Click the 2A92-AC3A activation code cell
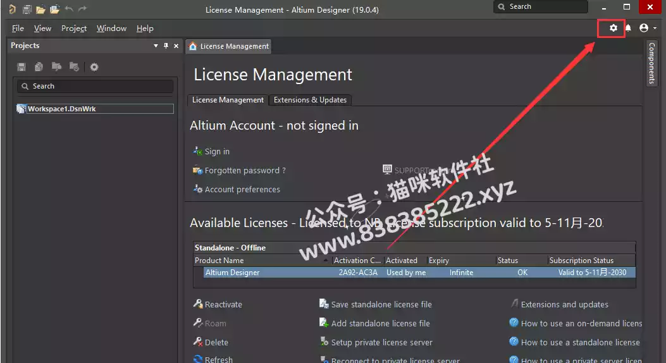The height and width of the screenshot is (363, 666). [358, 273]
